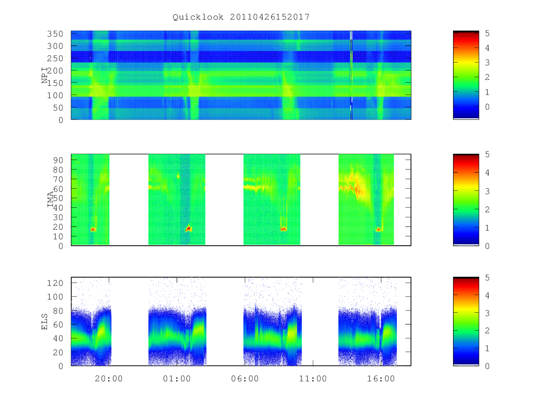Click the 16:00 time axis label
Screen dimensions: 548x411
tap(381, 379)
